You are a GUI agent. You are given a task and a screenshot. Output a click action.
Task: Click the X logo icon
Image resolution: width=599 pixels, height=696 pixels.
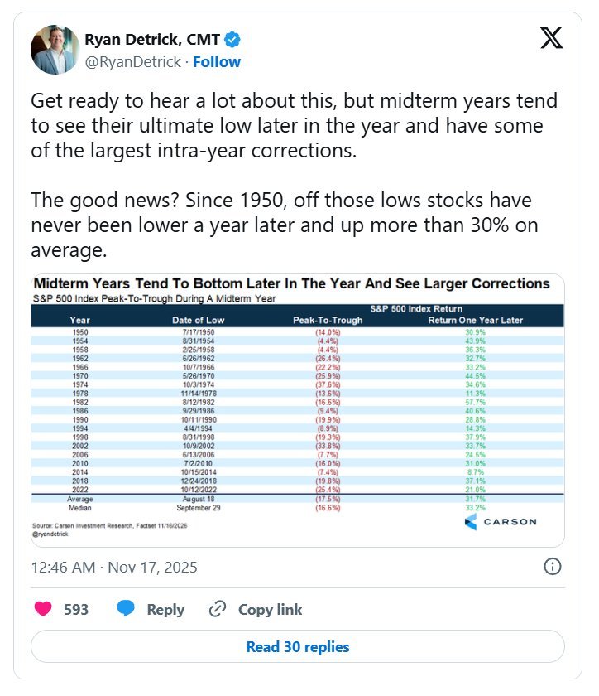(551, 38)
